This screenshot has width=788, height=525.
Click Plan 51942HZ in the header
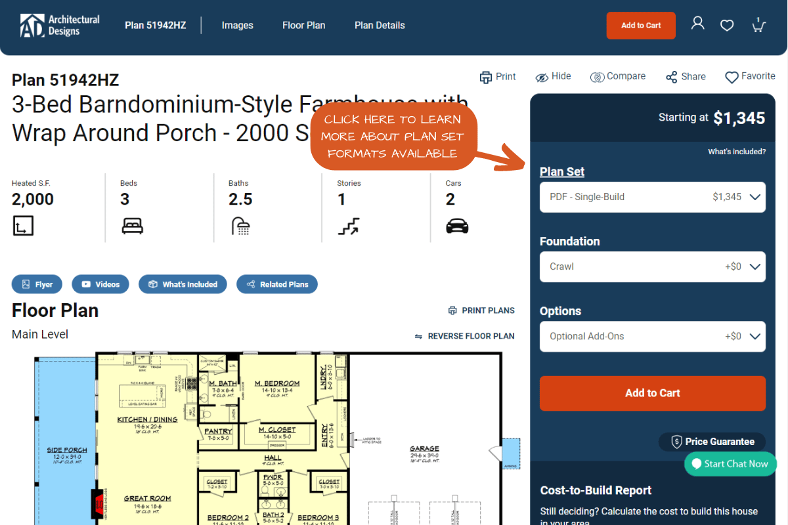[x=156, y=26]
